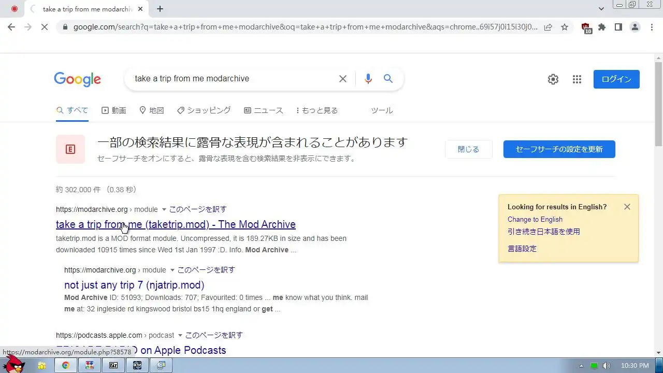Open the four-colored-dots taskbar app

coord(90,365)
